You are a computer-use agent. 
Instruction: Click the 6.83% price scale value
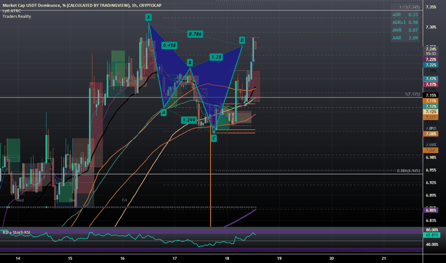(x=431, y=220)
